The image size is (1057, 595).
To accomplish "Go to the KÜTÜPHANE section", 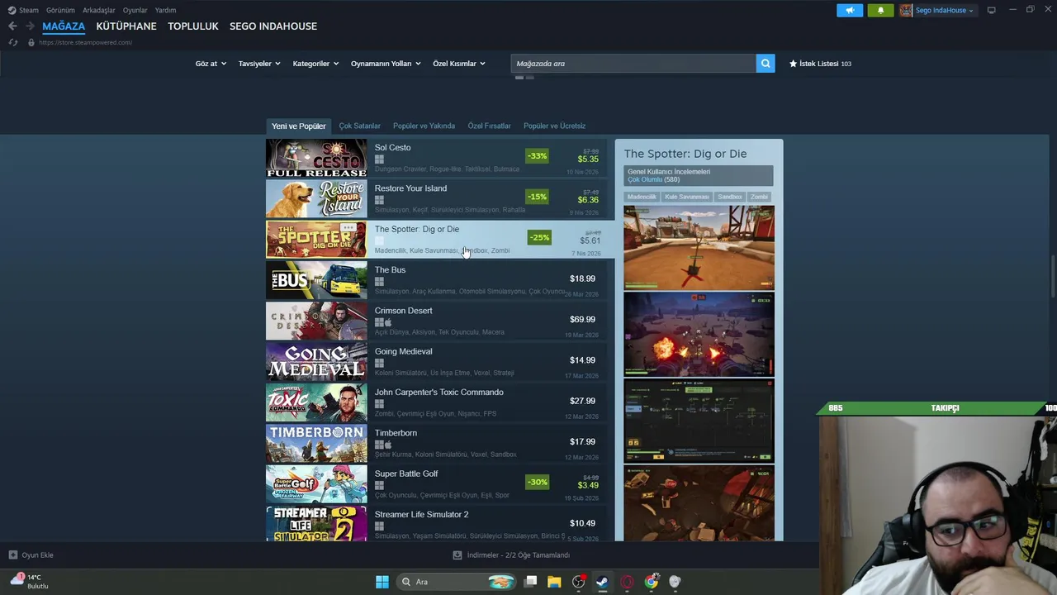I will (126, 26).
